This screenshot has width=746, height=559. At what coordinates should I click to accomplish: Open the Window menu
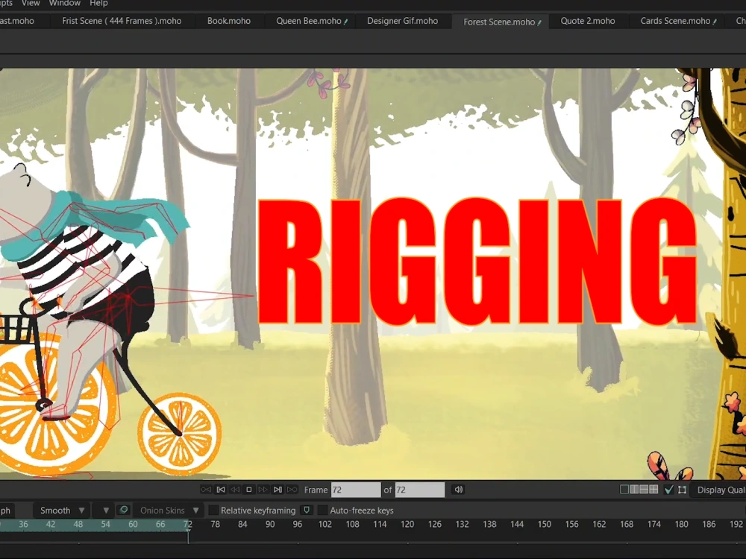[x=64, y=4]
